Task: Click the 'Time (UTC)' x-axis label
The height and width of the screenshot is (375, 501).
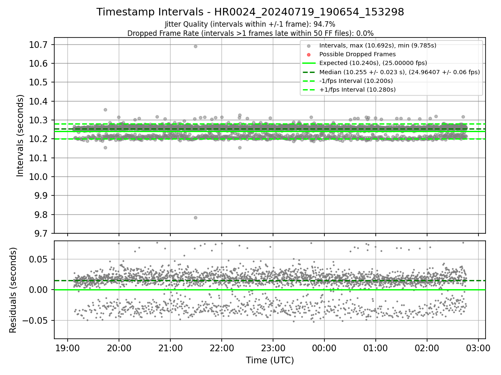Action: click(x=270, y=360)
